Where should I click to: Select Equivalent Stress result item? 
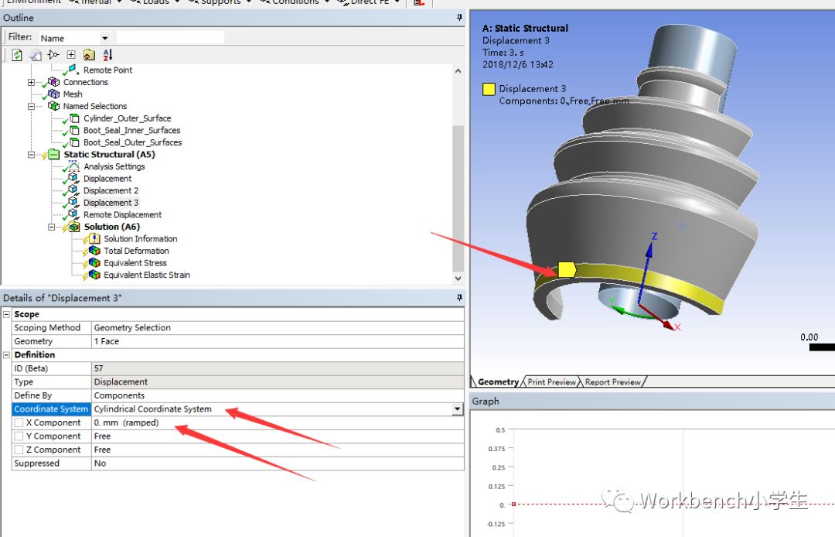pos(135,263)
